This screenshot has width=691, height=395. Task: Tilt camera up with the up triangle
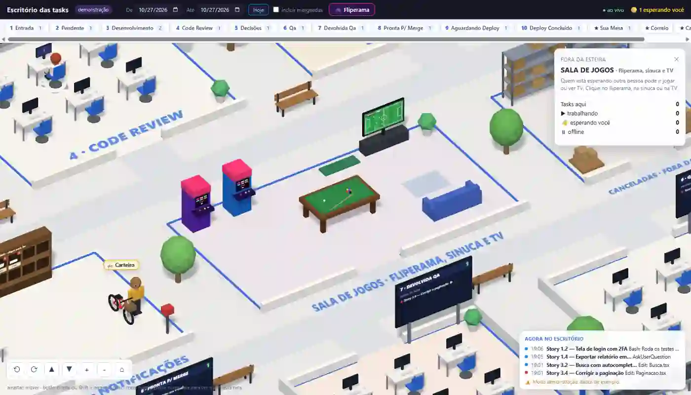pyautogui.click(x=52, y=369)
